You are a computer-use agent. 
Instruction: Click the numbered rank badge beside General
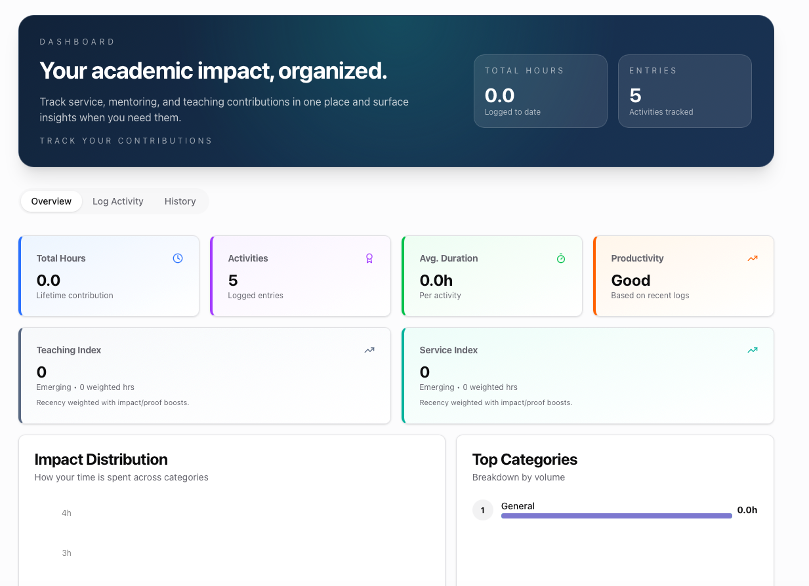coord(483,509)
